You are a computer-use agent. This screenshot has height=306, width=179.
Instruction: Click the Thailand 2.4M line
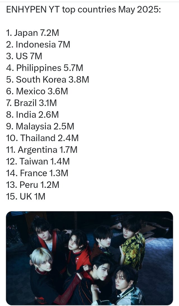pos(42,138)
